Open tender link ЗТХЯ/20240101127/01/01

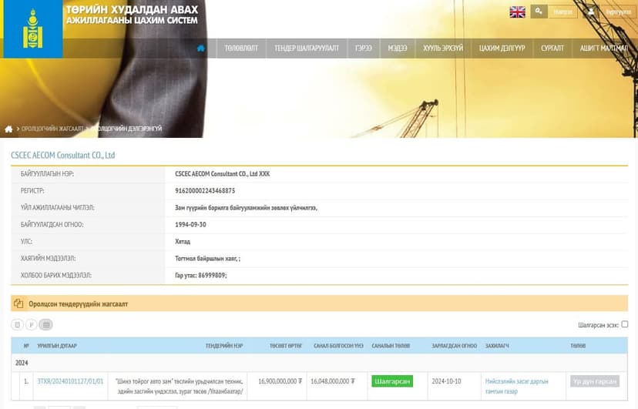[x=70, y=381]
